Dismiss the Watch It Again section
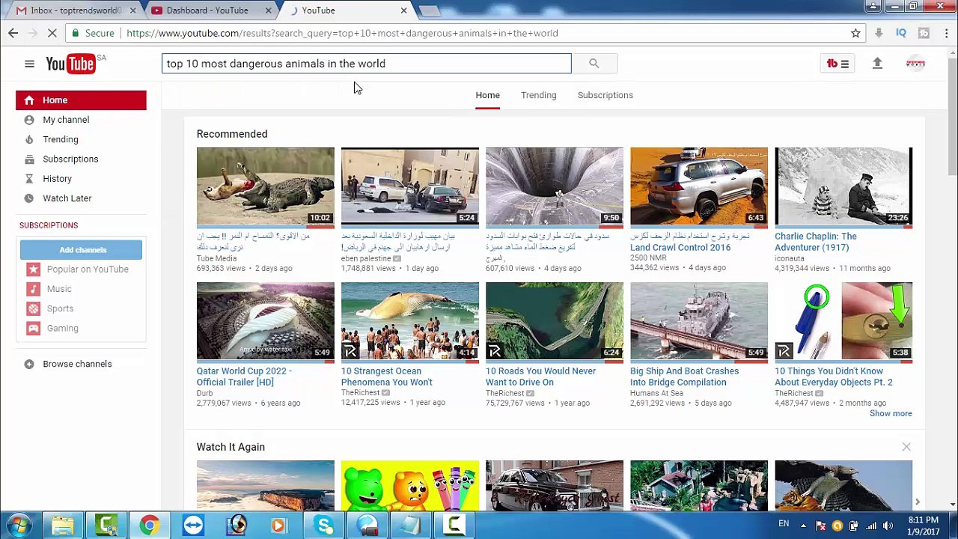 pyautogui.click(x=906, y=447)
